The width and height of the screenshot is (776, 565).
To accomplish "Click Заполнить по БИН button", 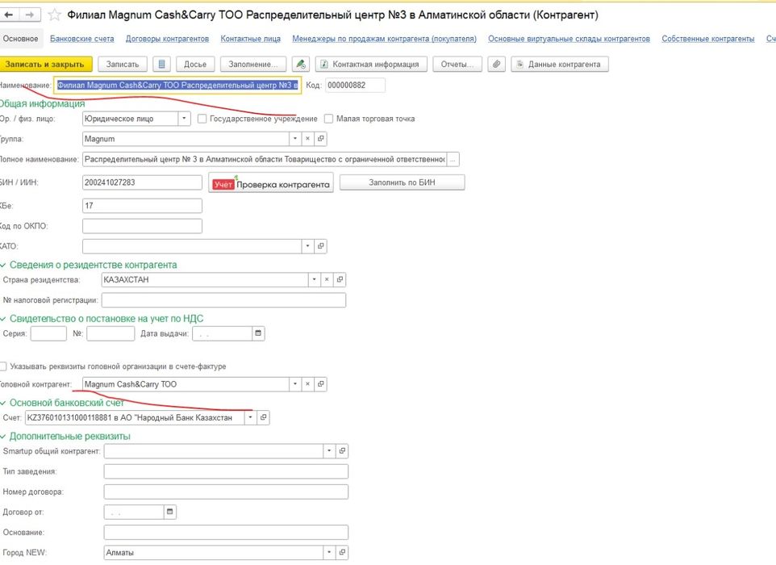I will click(x=402, y=182).
